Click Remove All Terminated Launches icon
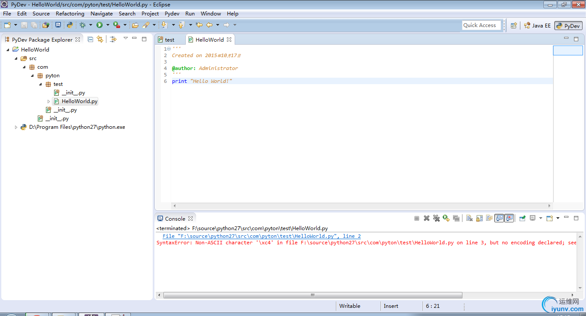 pos(436,219)
